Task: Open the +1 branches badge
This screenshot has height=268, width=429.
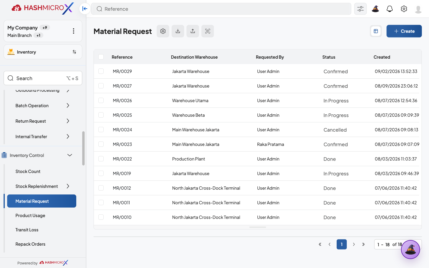Action: [38, 35]
